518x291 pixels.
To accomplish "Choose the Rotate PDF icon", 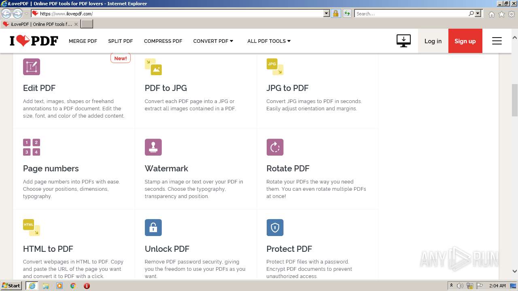I will 275,147.
